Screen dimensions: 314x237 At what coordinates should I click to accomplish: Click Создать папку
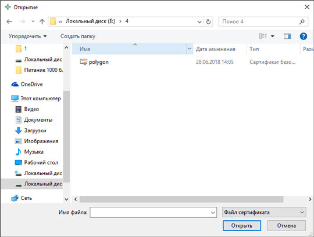pos(78,37)
